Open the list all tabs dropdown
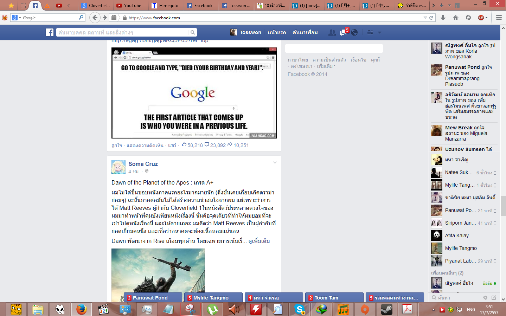The width and height of the screenshot is (506, 316). point(449,5)
